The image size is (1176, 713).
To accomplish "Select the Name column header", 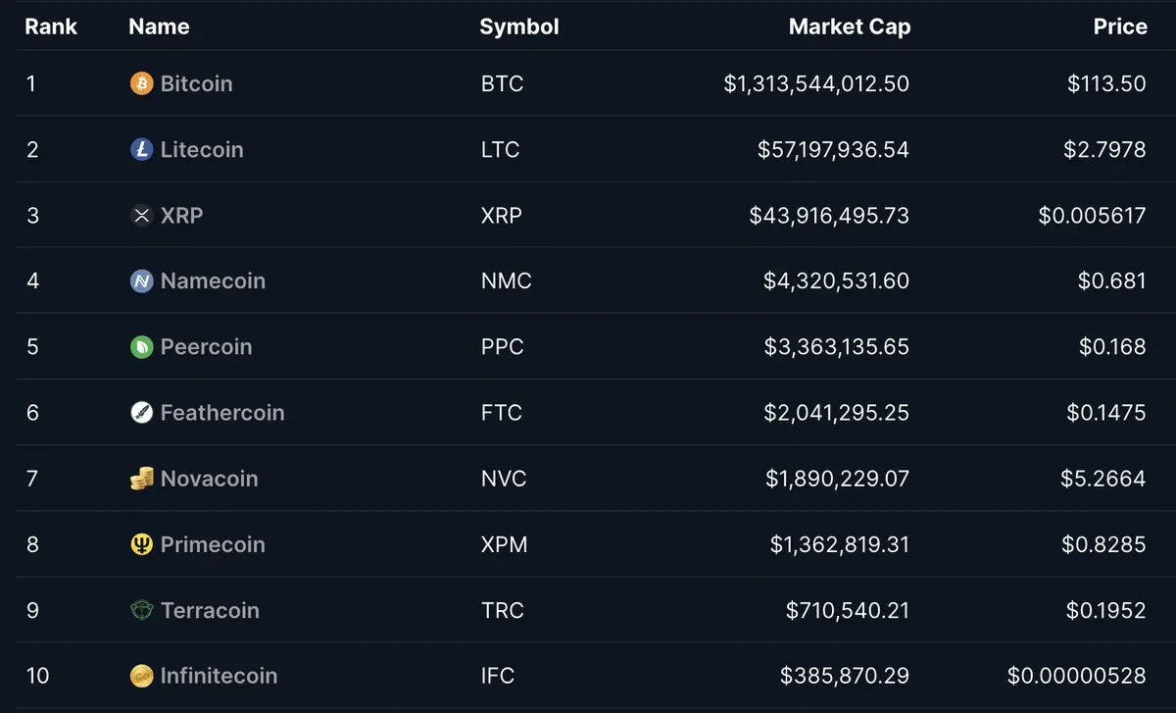I will (159, 26).
